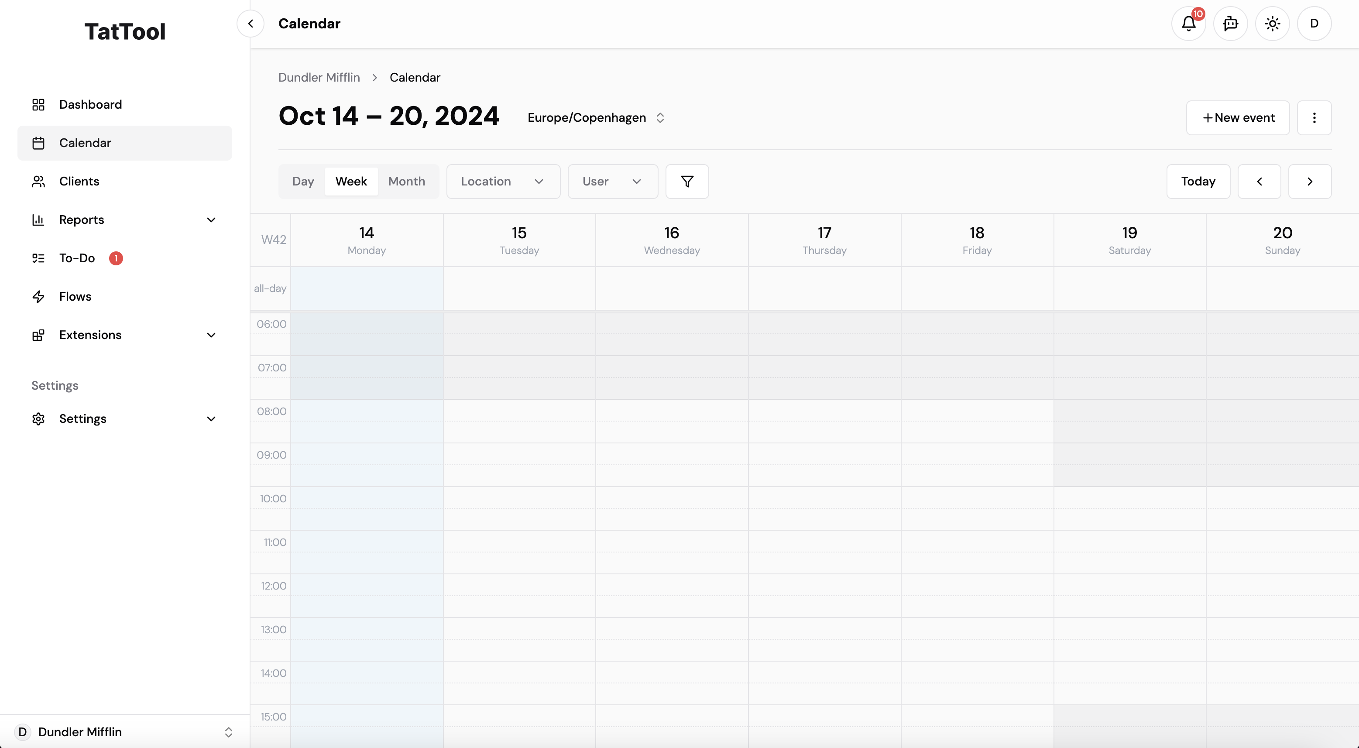
Task: Open the three-dot more options menu
Action: tap(1314, 118)
